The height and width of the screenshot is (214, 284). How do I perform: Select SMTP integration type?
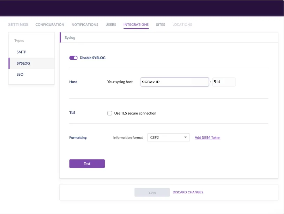(x=31, y=52)
